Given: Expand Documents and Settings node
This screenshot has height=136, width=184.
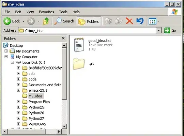Looking at the screenshot, I should click(x=18, y=85).
